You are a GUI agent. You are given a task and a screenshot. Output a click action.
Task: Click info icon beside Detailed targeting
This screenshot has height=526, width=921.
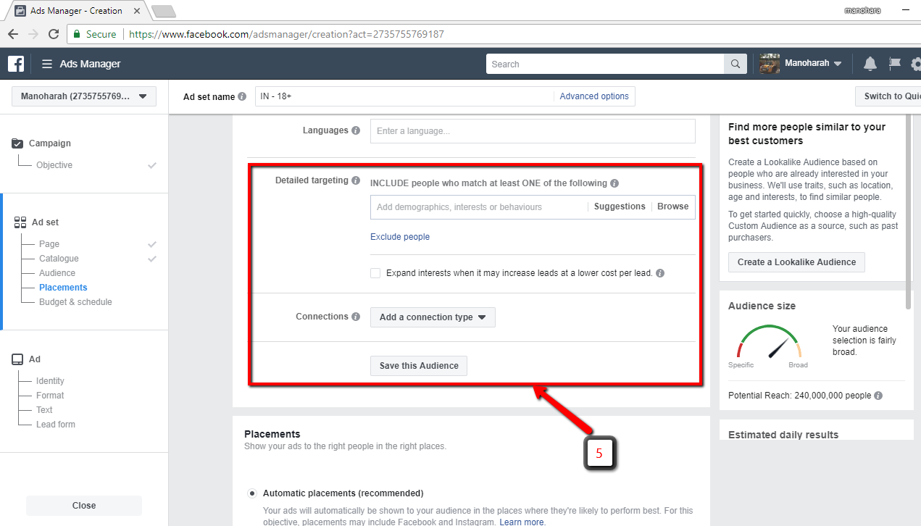(x=356, y=180)
